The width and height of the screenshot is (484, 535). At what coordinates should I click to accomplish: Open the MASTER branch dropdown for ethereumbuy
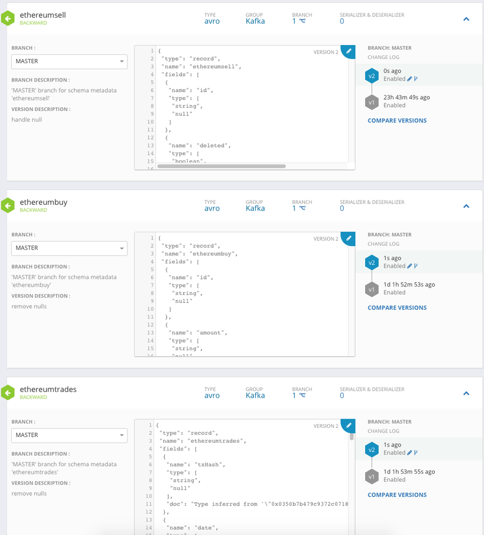click(69, 248)
